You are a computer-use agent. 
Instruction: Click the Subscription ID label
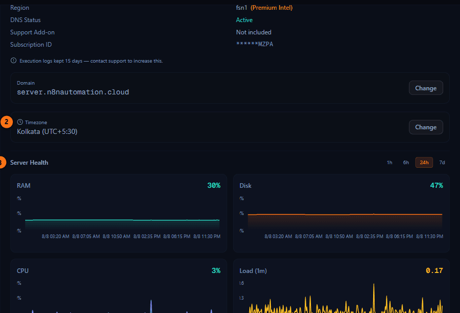[x=31, y=45]
